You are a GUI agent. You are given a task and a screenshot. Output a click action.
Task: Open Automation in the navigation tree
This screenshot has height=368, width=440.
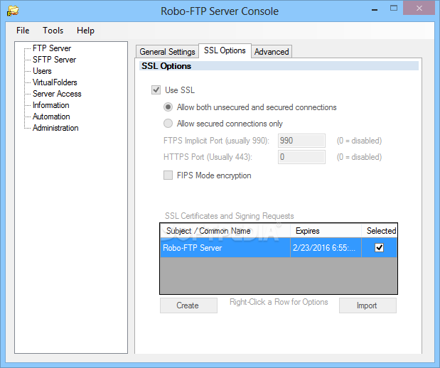click(x=51, y=117)
